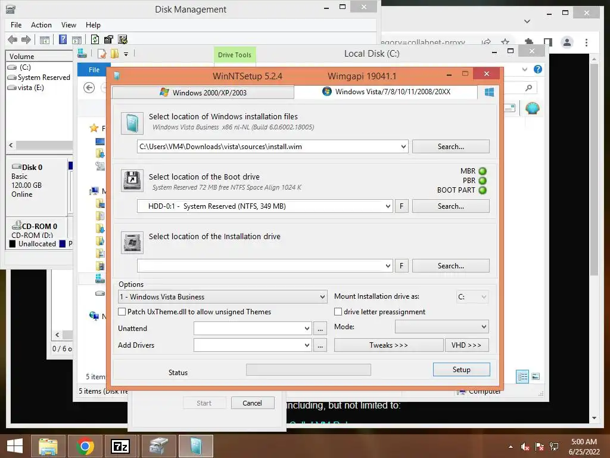Image resolution: width=610 pixels, height=458 pixels.
Task: Click the Boot drive floppy icon
Action: (x=132, y=180)
